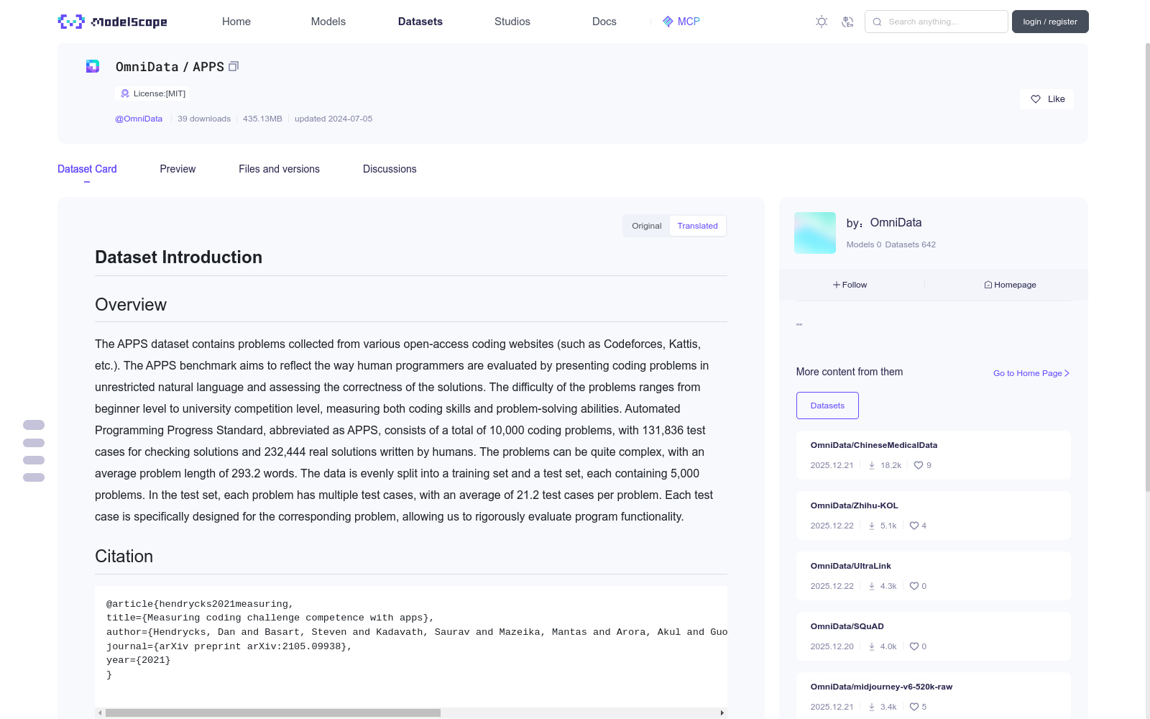Open the Files and versions tab
This screenshot has height=719, width=1150.
point(279,169)
